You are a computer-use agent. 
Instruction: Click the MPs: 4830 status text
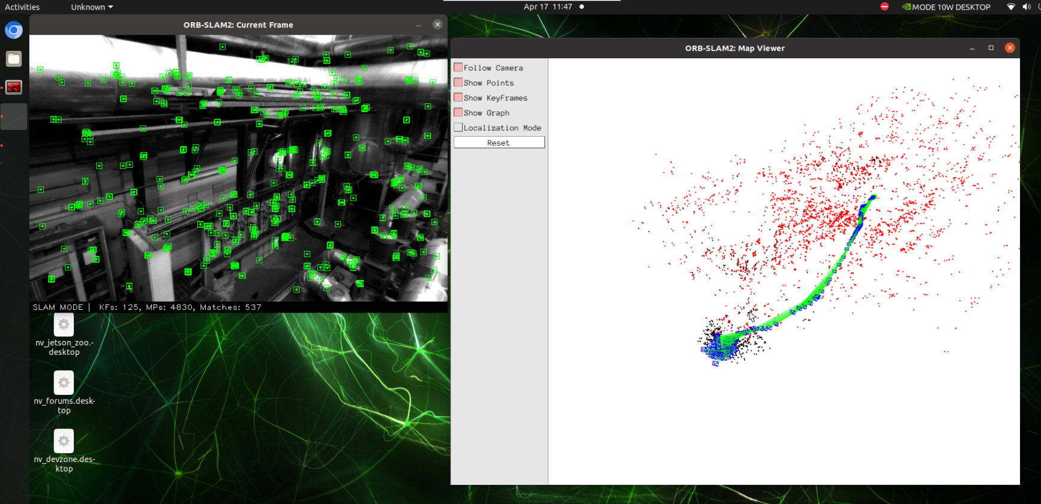[170, 307]
